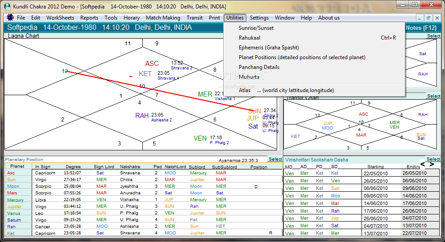
Task: Open the Transit menu
Action: click(x=195, y=17)
